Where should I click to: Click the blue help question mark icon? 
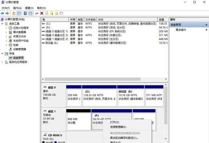tap(25, 13)
